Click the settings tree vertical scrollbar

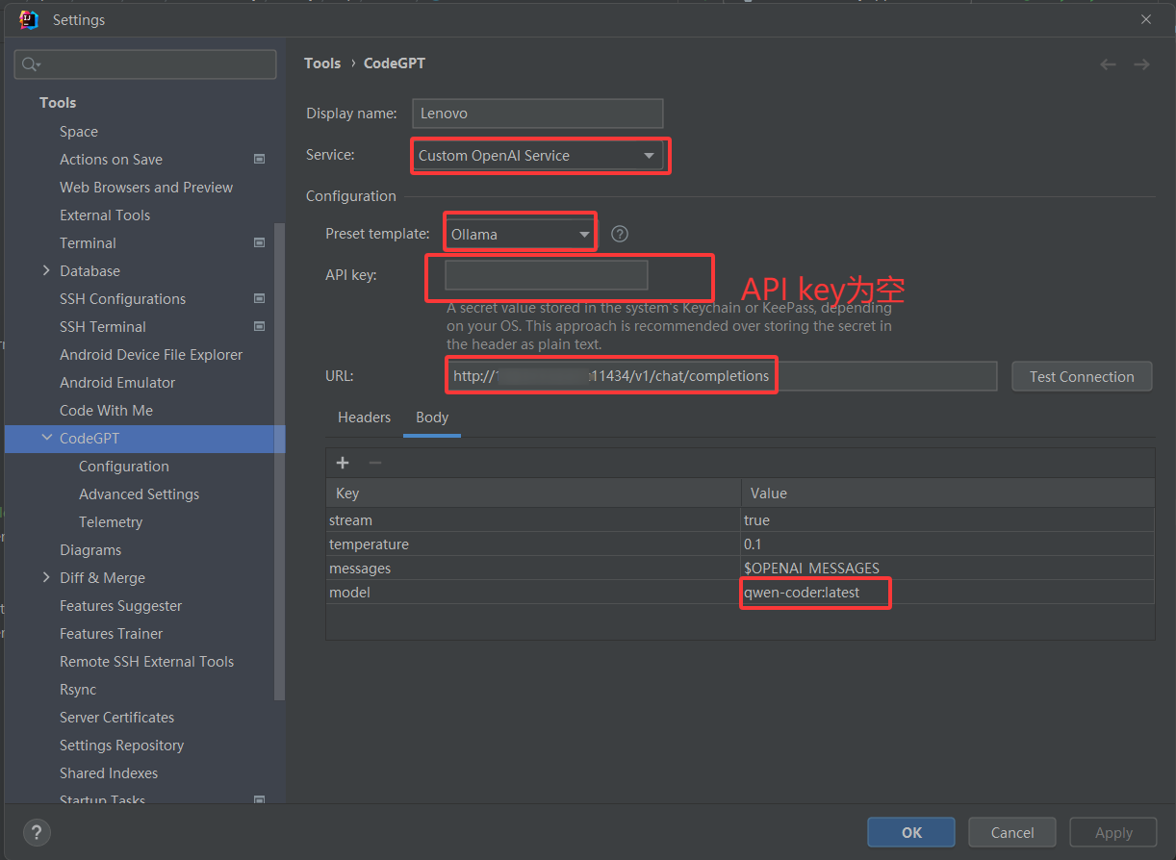[279, 462]
